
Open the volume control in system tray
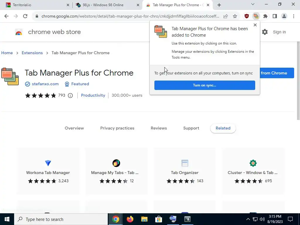coord(262,219)
